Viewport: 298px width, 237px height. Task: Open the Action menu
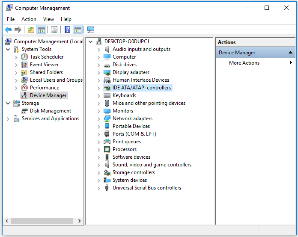pos(29,19)
